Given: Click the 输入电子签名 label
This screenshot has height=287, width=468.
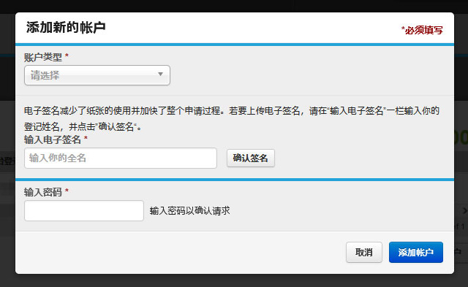Looking at the screenshot, I should tap(53, 139).
